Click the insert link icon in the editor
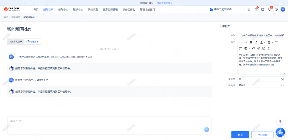This screenshot has height=140, width=288. [259, 48]
